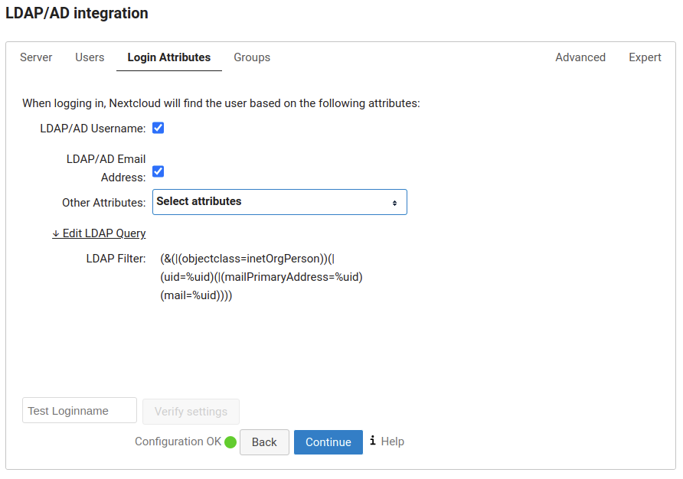Click the Other Attributes label
Viewport: 683px width, 479px height.
103,203
